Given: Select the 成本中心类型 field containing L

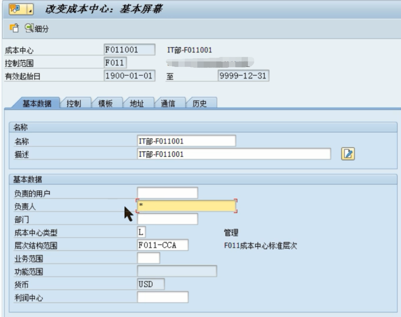Looking at the screenshot, I should pyautogui.click(x=141, y=232).
